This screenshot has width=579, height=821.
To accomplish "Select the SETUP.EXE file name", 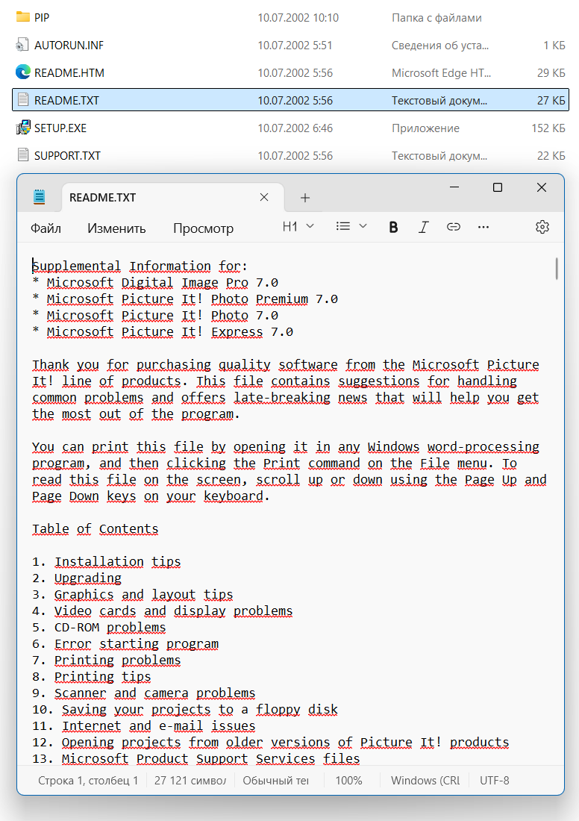I will coord(60,128).
